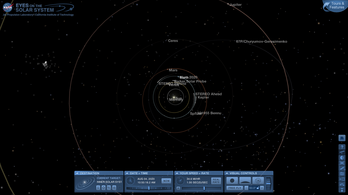Open the help question mark icon

tap(342, 147)
